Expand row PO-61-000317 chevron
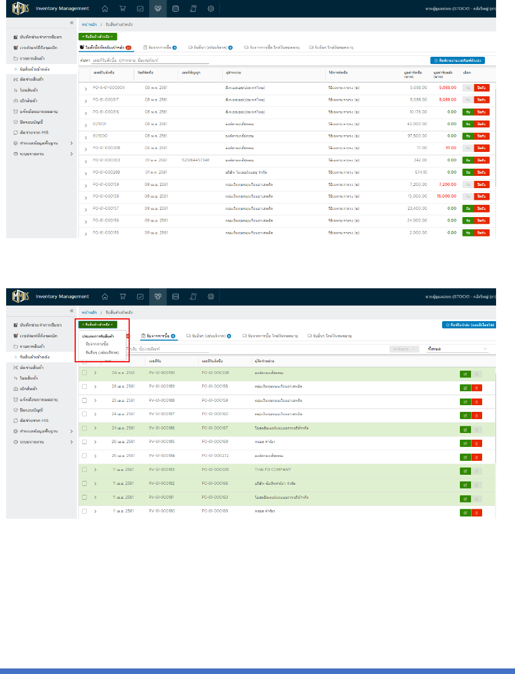The width and height of the screenshot is (515, 674). [x=86, y=101]
